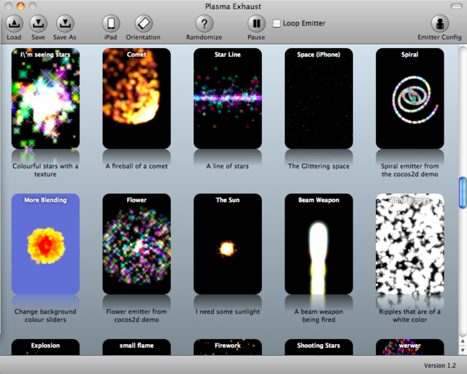The image size is (467, 374).
Task: Choose the Space (iPhone) emitter preset
Action: pos(319,98)
